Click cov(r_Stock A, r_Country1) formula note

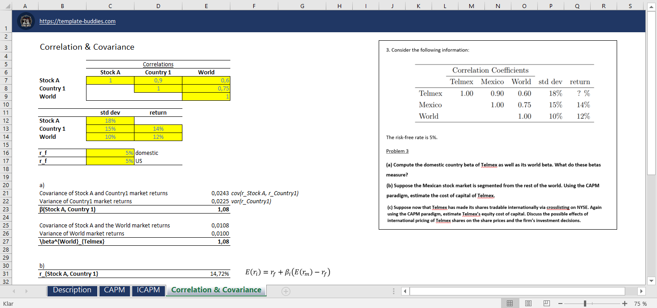coord(265,193)
